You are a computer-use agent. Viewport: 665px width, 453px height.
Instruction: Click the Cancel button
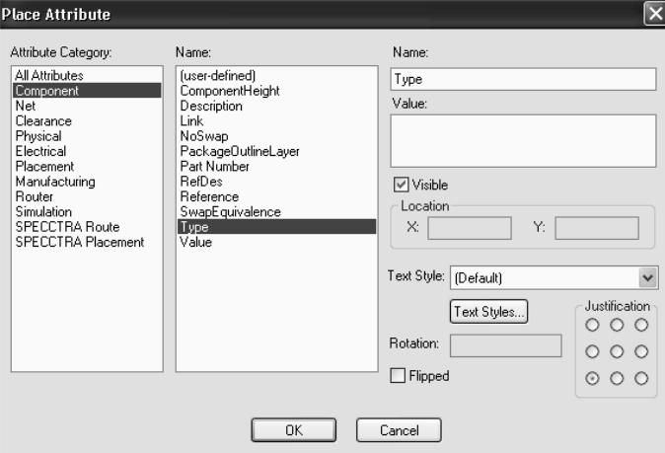pos(399,430)
